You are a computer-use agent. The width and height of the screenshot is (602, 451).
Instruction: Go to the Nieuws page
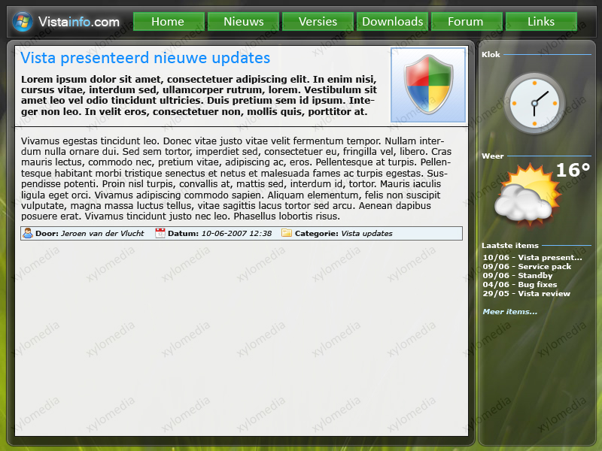(x=243, y=22)
